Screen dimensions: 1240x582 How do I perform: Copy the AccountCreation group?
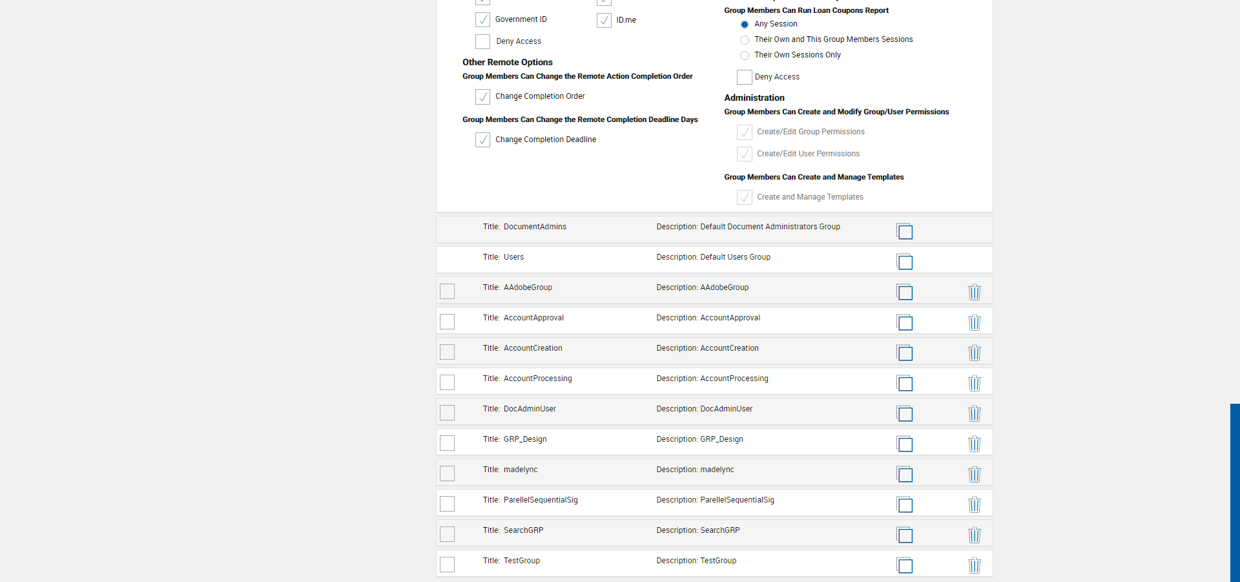point(905,353)
